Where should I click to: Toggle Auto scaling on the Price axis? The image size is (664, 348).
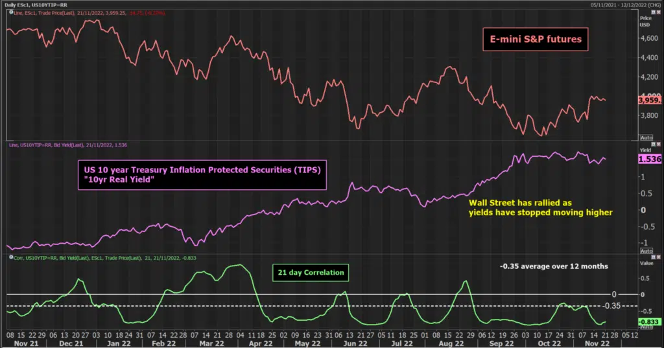(646, 137)
